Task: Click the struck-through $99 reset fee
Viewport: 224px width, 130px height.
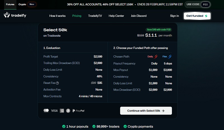Action: pos(94,83)
